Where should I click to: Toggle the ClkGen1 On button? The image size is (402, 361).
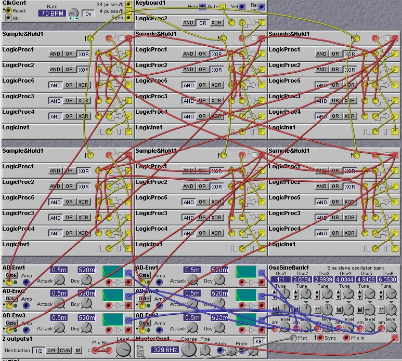click(x=89, y=14)
